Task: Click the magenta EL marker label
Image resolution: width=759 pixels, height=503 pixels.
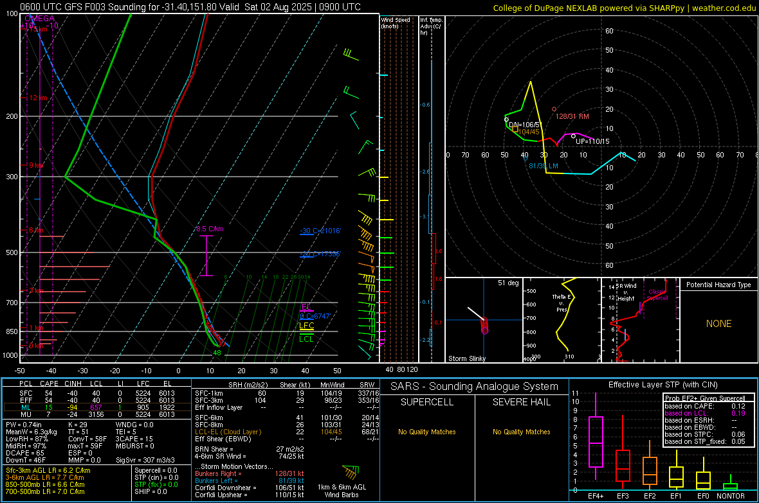Action: coord(306,307)
